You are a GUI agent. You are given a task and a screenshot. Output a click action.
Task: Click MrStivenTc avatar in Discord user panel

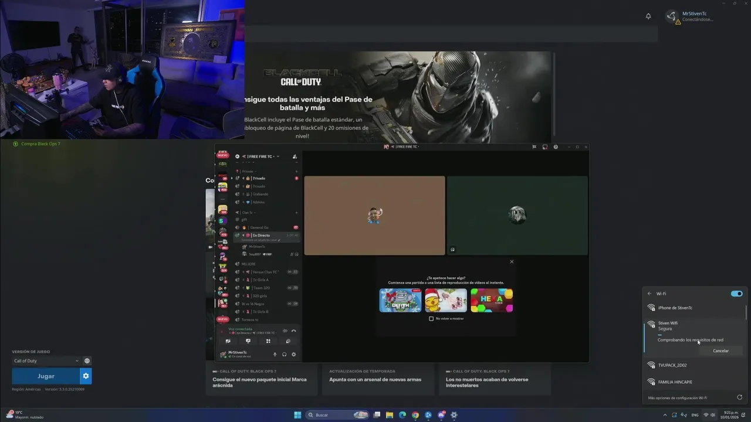coord(223,354)
